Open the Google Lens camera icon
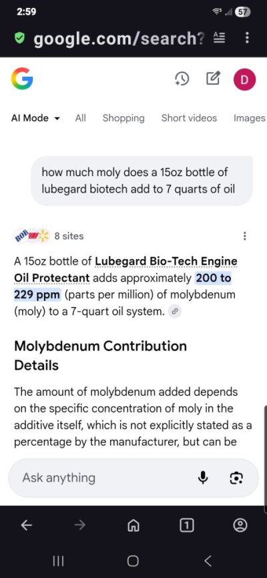The image size is (267, 578). tap(236, 478)
